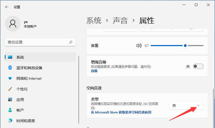The image size is (215, 128).
Task: Open 时间和语言 settings
Action: point(40,121)
